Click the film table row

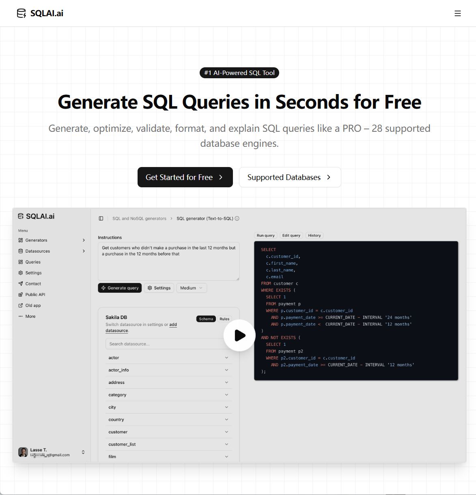pyautogui.click(x=168, y=456)
